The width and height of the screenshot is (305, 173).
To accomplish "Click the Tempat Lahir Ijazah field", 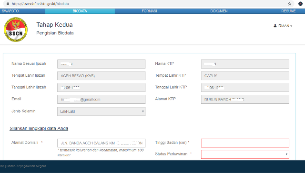I will point(102,76).
